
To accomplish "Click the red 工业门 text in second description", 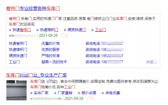I will [x=69, y=87].
